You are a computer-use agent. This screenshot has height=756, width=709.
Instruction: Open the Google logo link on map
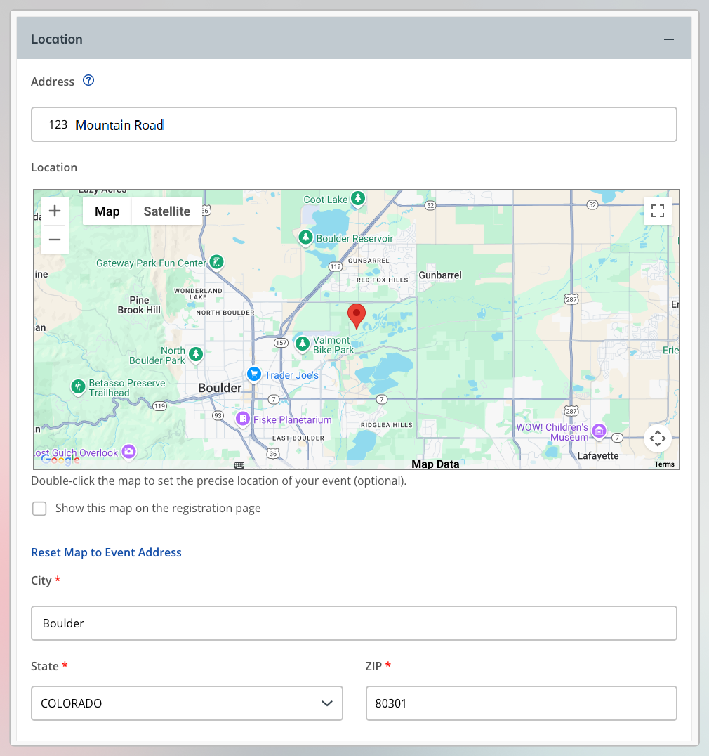click(x=60, y=460)
